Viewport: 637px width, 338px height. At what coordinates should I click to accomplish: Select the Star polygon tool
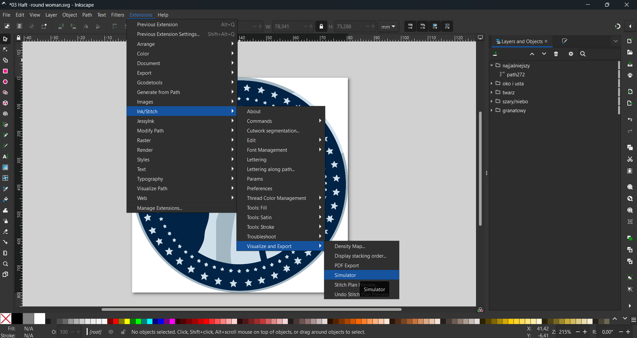pyautogui.click(x=5, y=93)
